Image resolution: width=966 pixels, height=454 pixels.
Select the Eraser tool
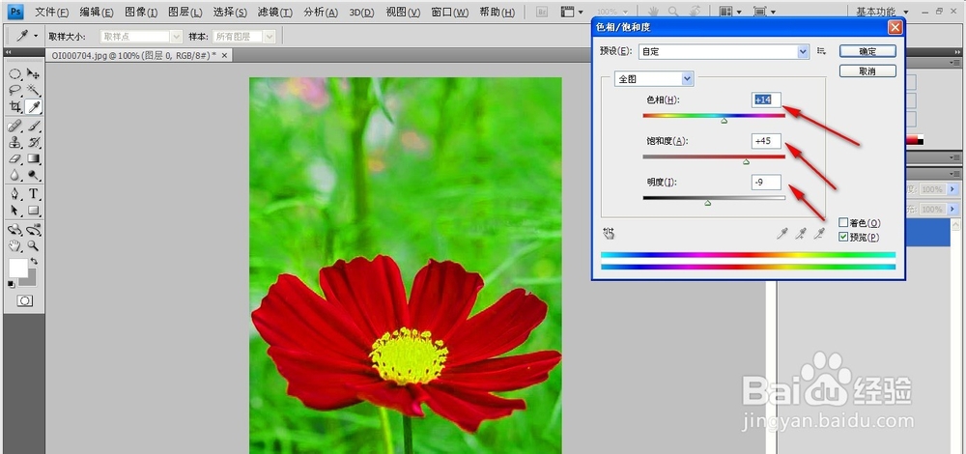coord(14,159)
